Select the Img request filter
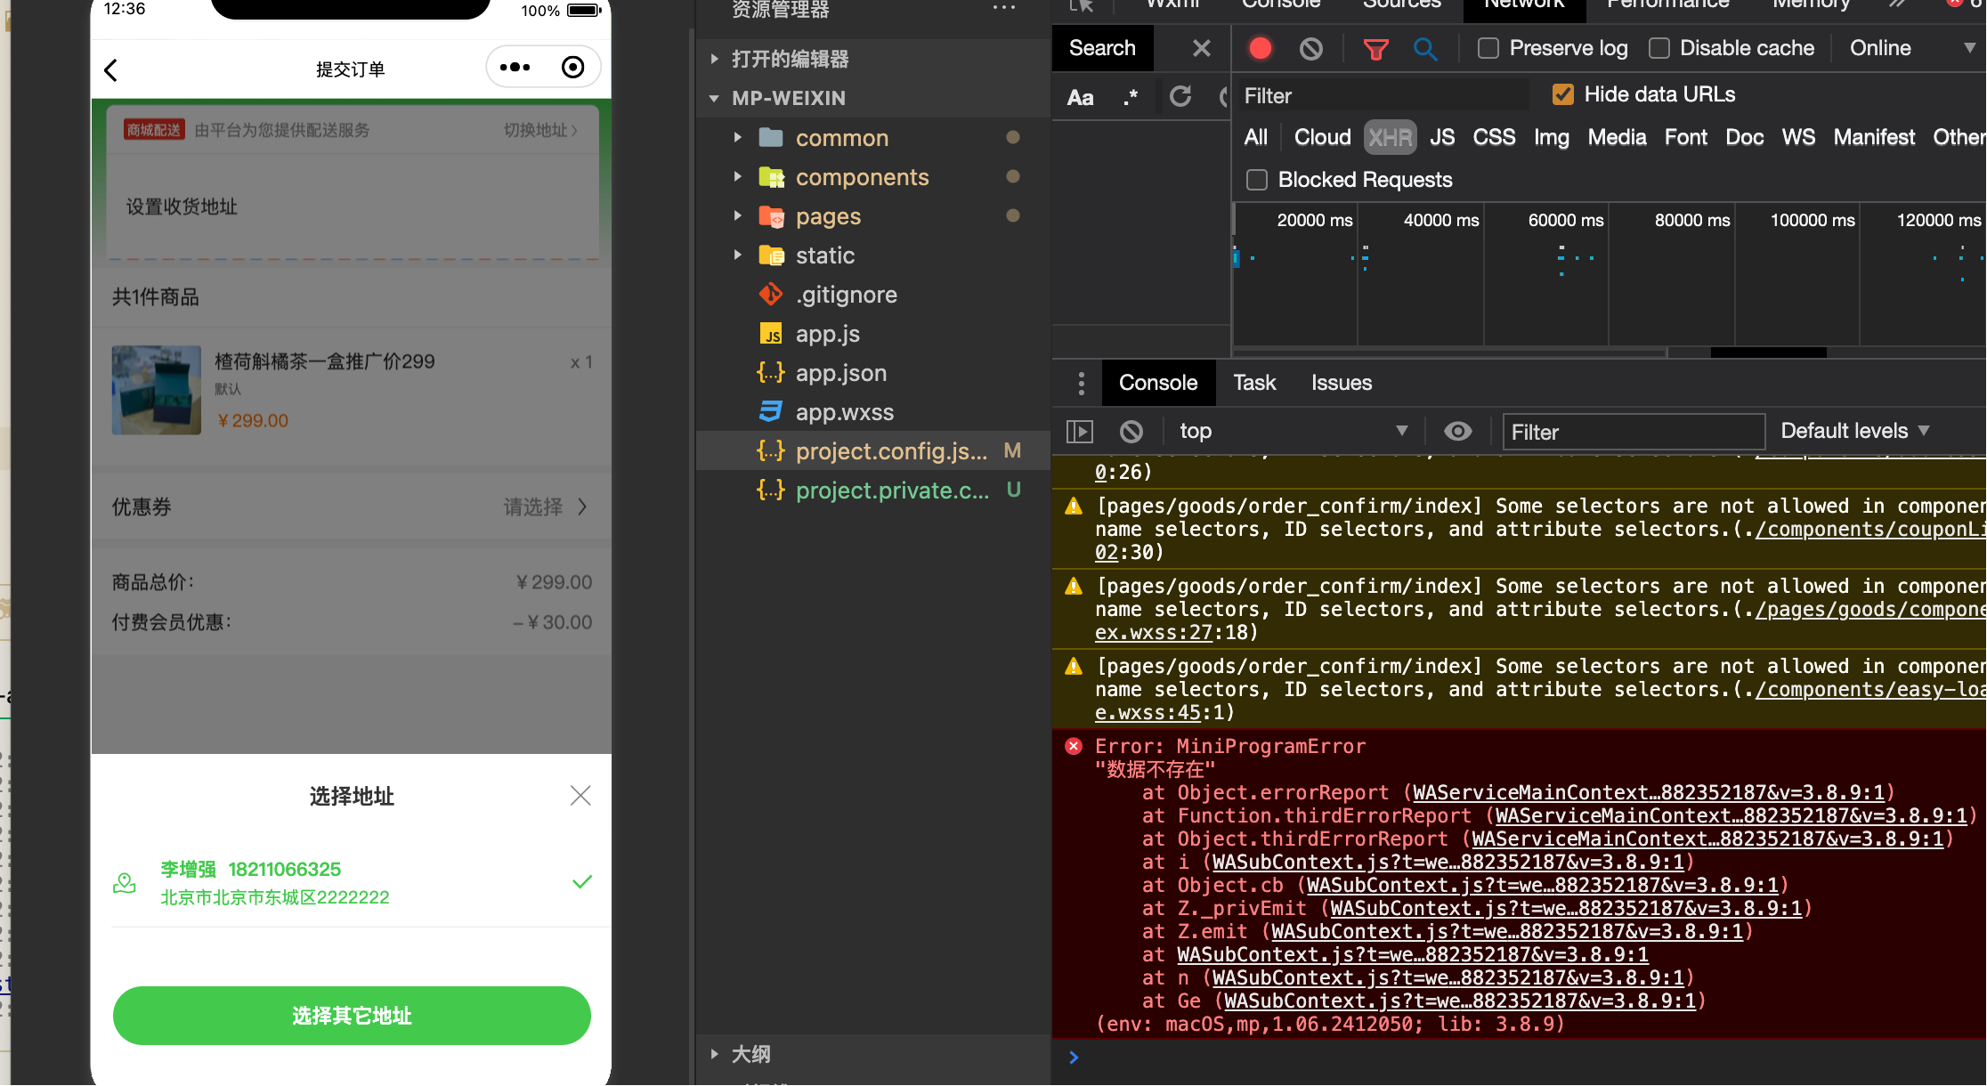This screenshot has height=1086, width=1987. pos(1551,137)
